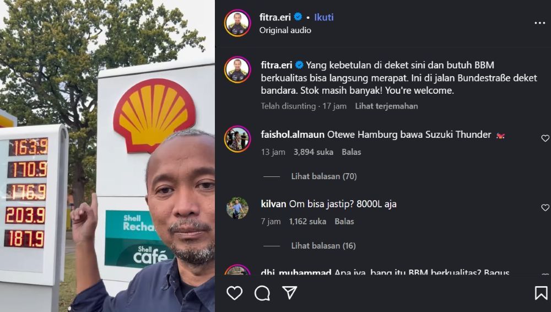Open fitra.eri profile picture in header

point(237,23)
